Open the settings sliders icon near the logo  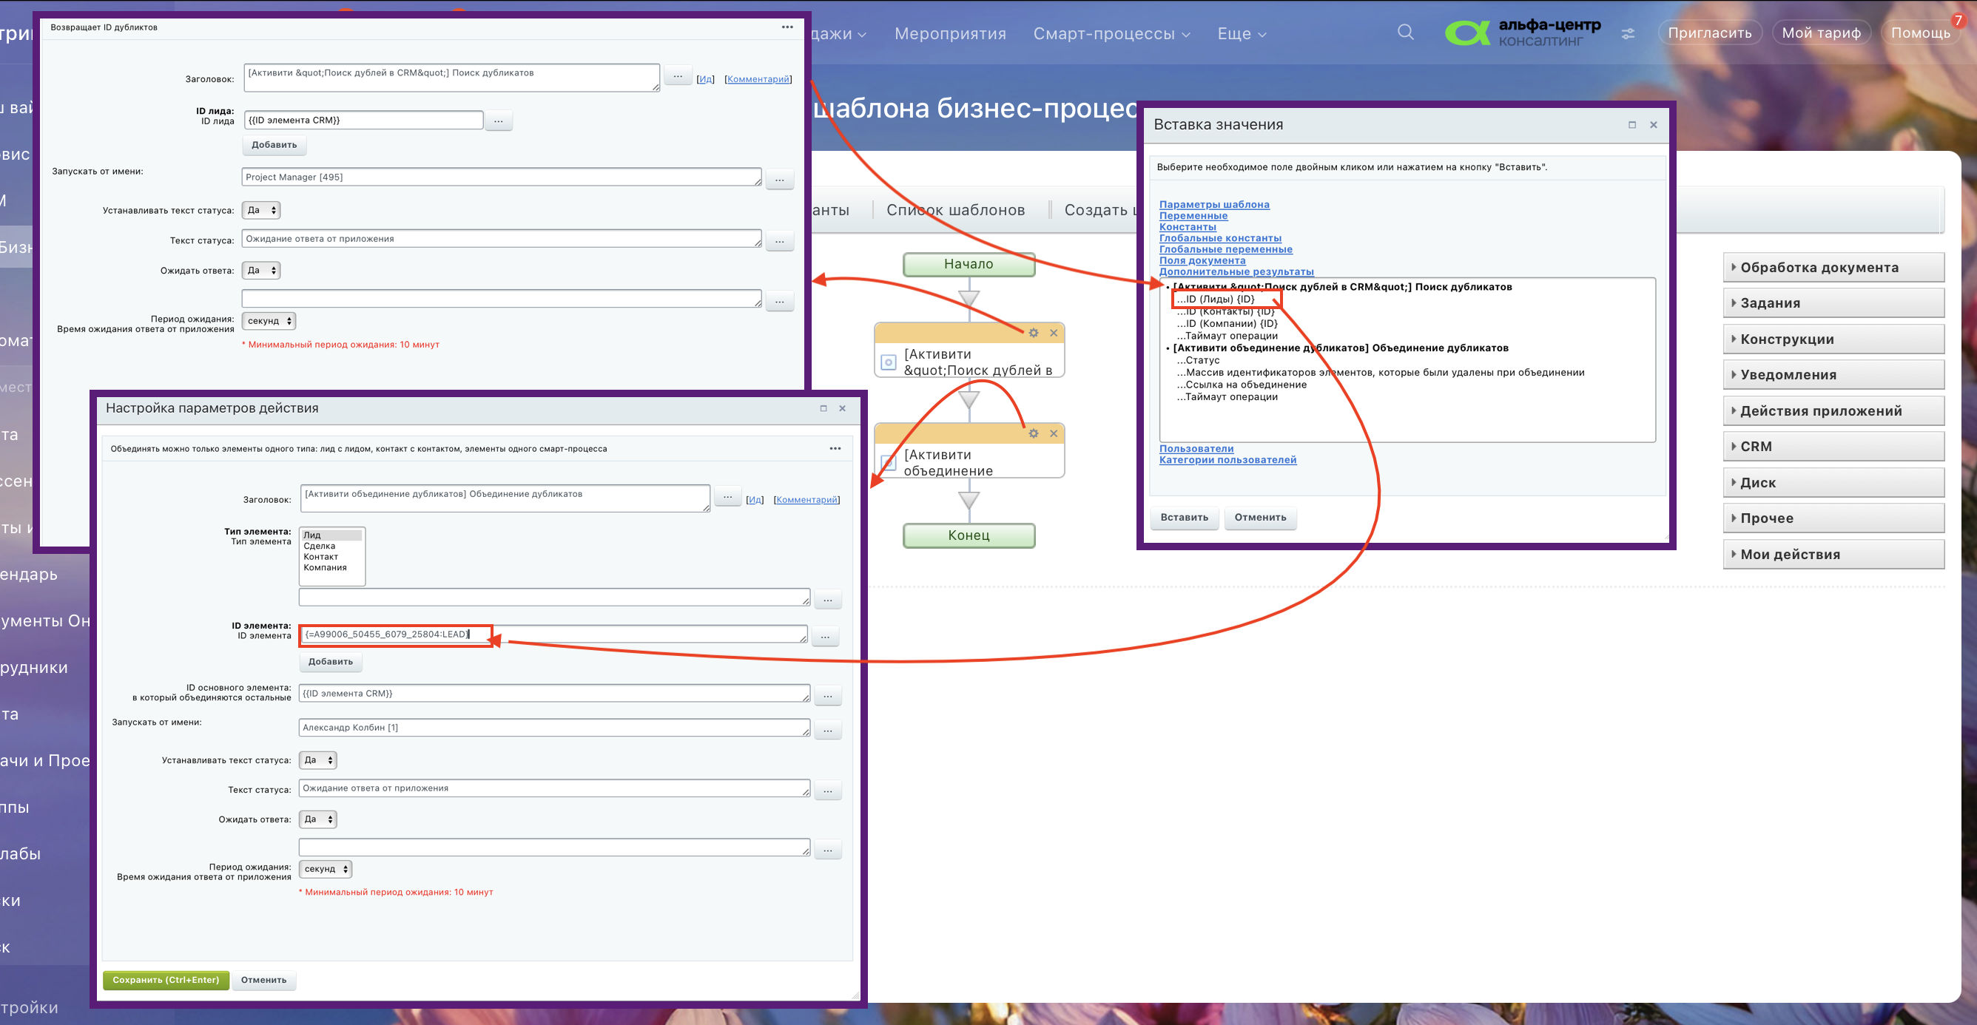coord(1627,34)
